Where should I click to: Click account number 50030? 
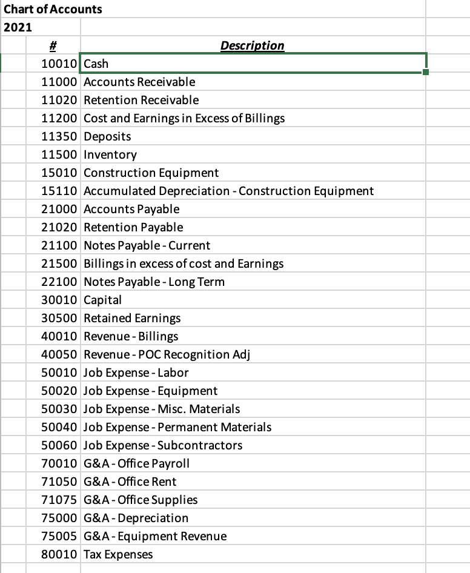tap(53, 409)
